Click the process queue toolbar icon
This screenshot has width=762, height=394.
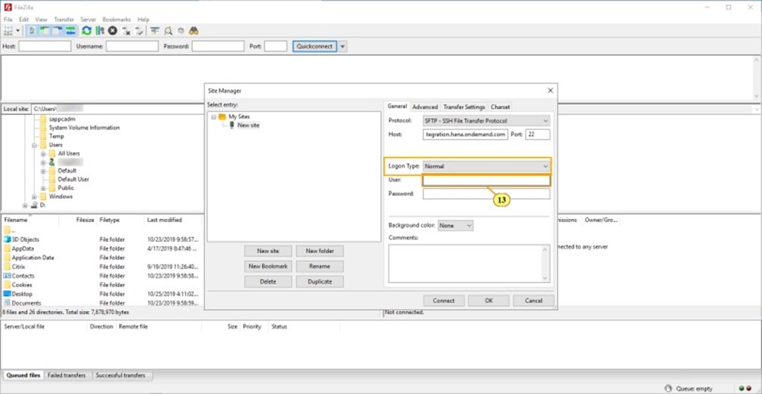click(x=100, y=31)
